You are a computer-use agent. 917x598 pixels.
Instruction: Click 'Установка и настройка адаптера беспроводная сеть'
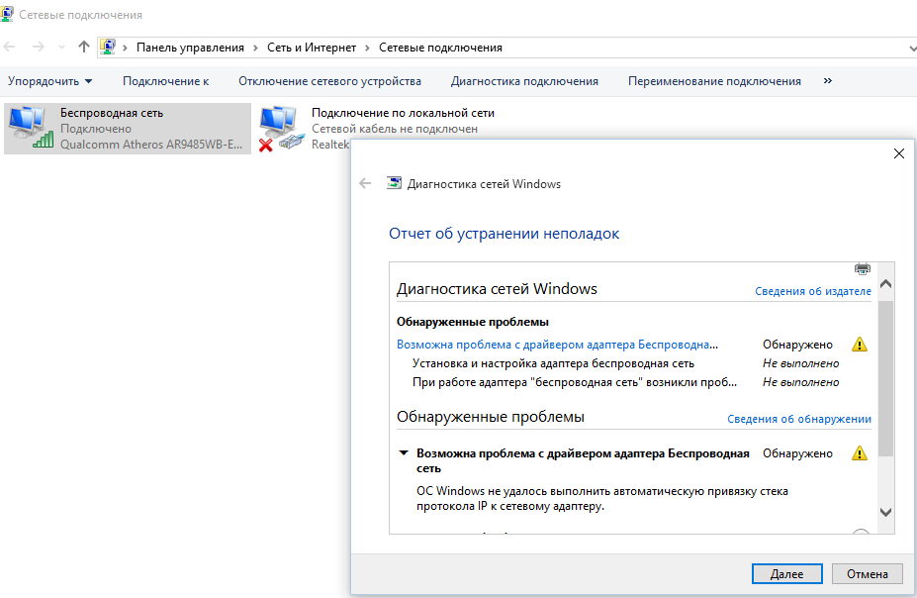[x=553, y=363]
